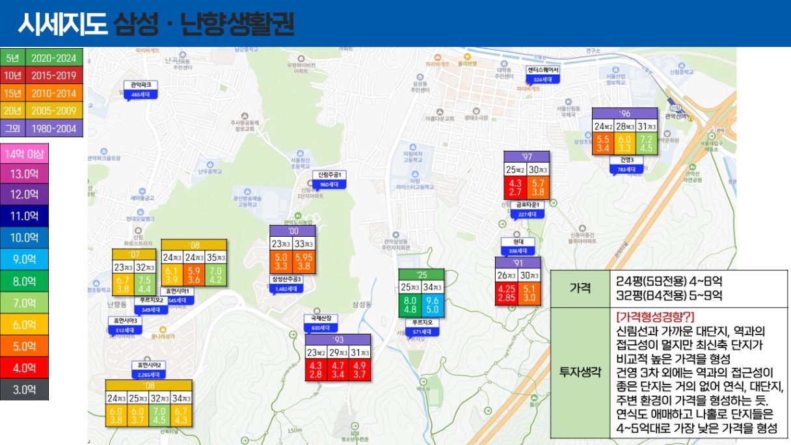This screenshot has height=445, width=791.
Task: Click the 4.25 / 2.85 red price cell
Action: pyautogui.click(x=507, y=293)
